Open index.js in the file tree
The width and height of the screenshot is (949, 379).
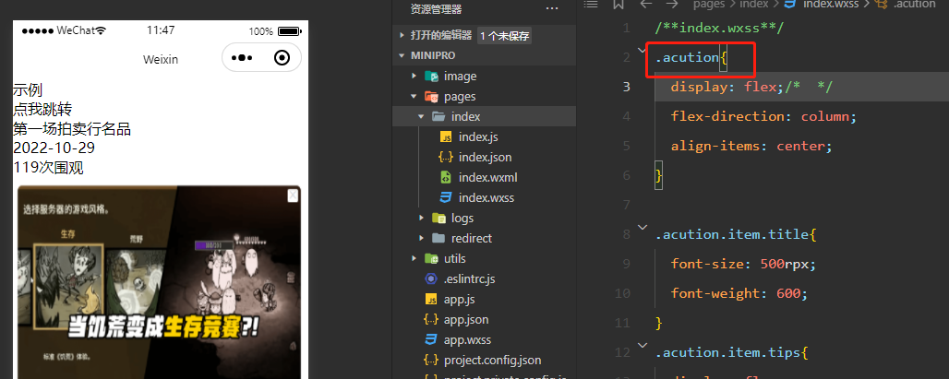(478, 137)
